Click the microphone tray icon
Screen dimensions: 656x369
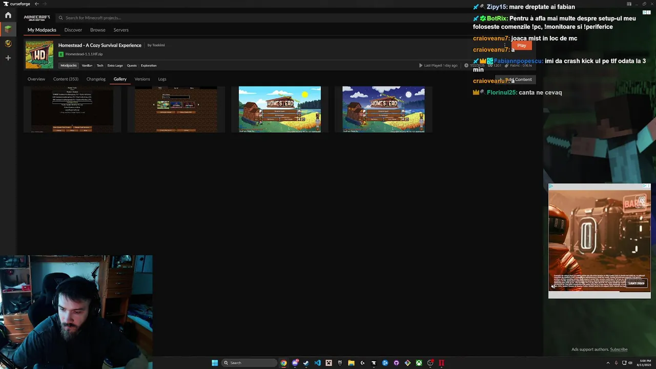[x=616, y=363]
